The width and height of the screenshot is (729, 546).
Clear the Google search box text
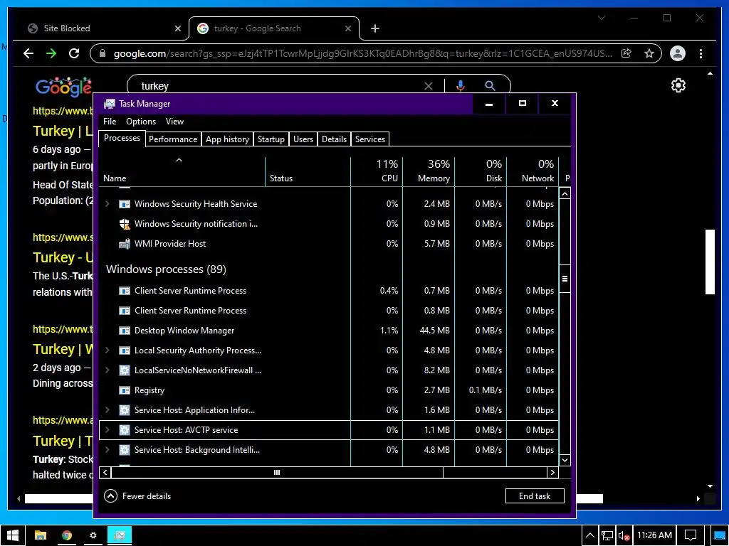pyautogui.click(x=428, y=86)
